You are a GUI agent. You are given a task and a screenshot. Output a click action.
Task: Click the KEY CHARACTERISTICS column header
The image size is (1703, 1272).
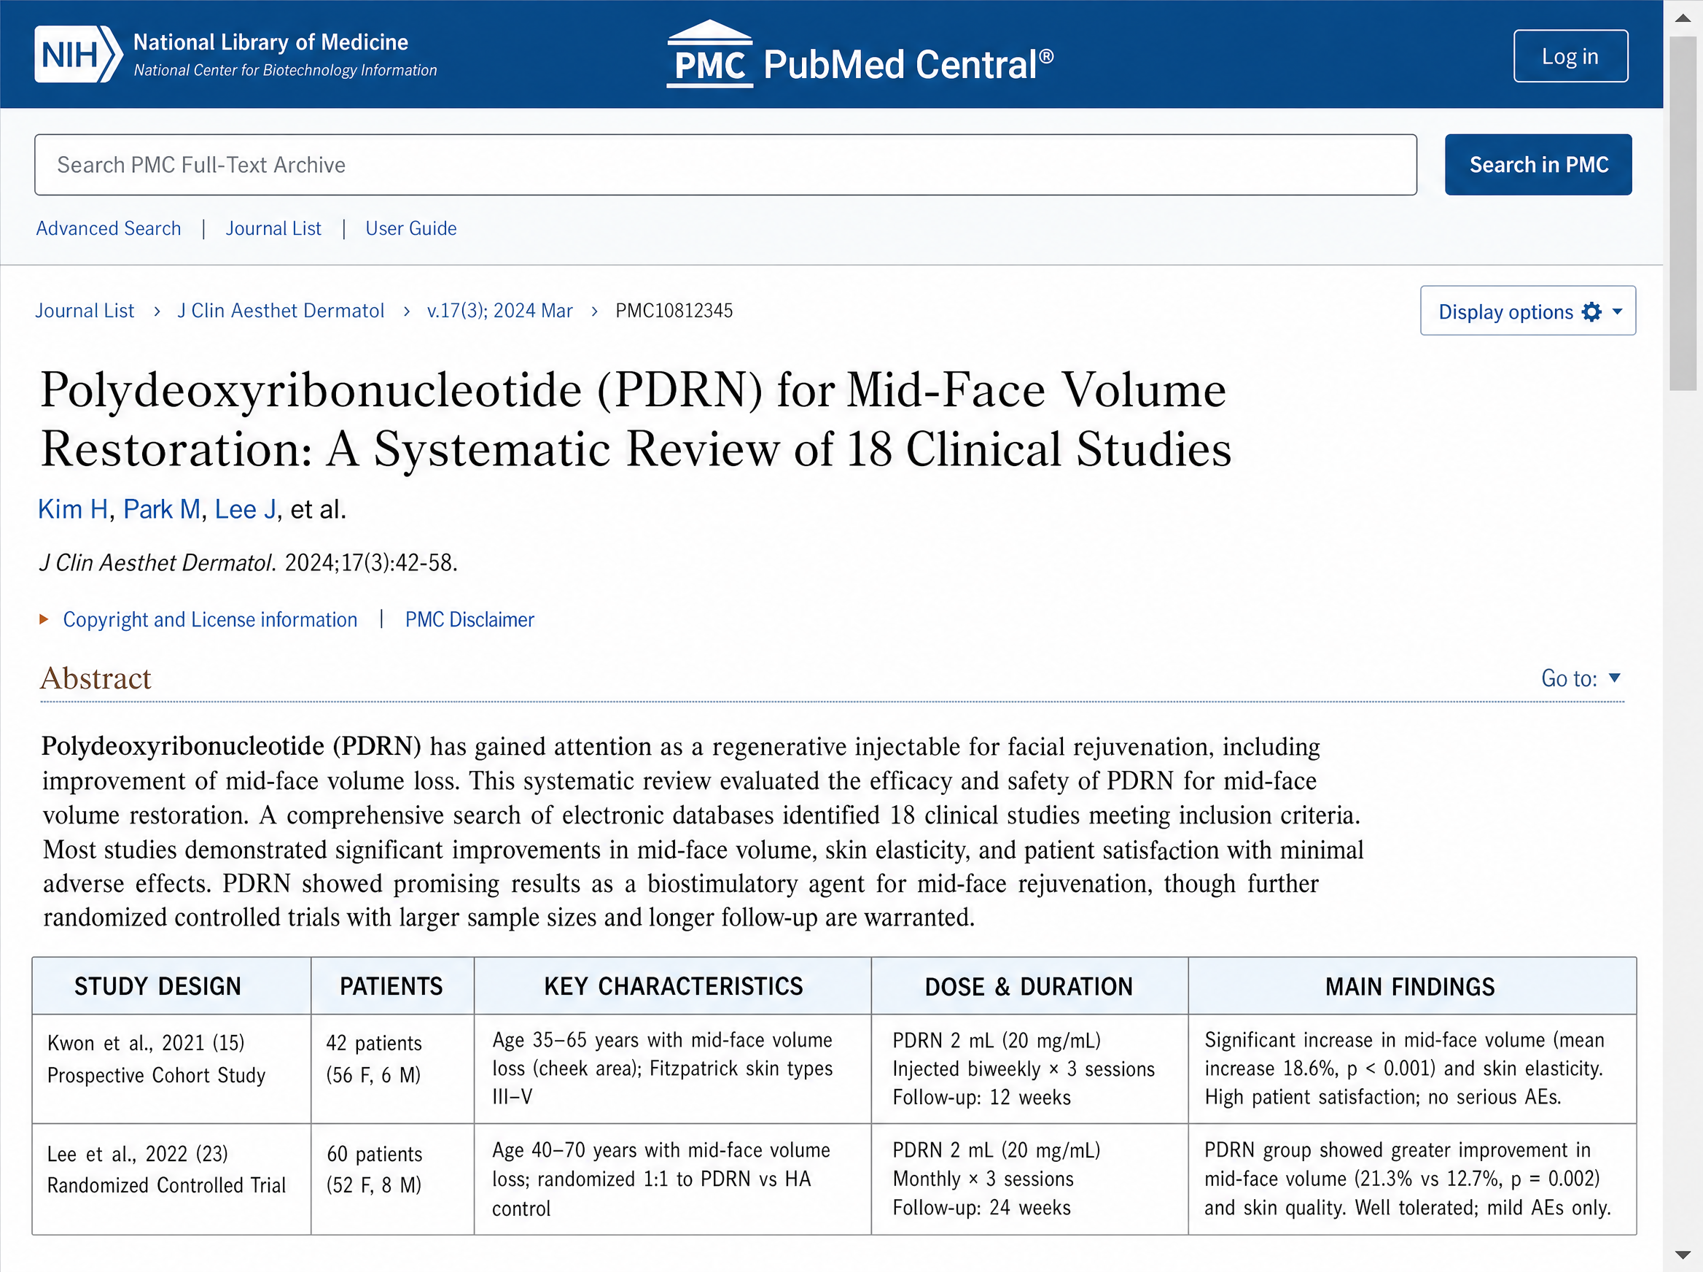(674, 987)
